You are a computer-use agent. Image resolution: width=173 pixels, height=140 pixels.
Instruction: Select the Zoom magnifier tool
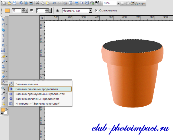(x=3, y=88)
